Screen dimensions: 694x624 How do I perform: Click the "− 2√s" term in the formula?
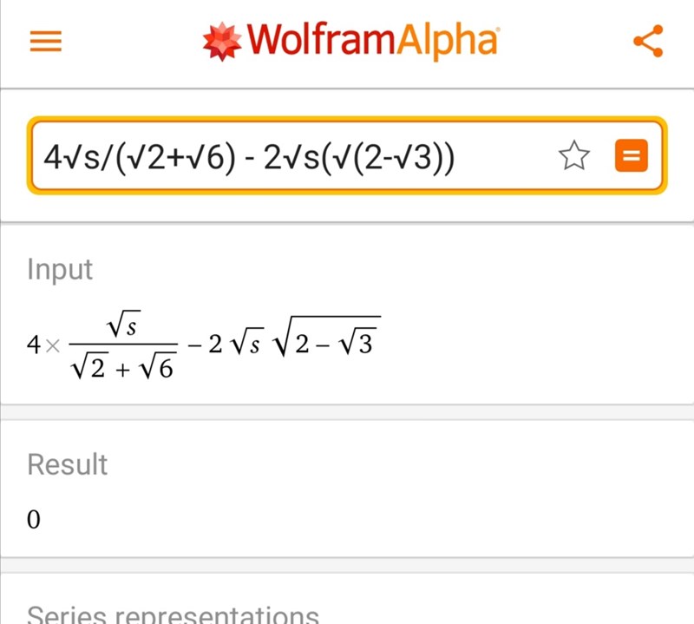click(226, 345)
